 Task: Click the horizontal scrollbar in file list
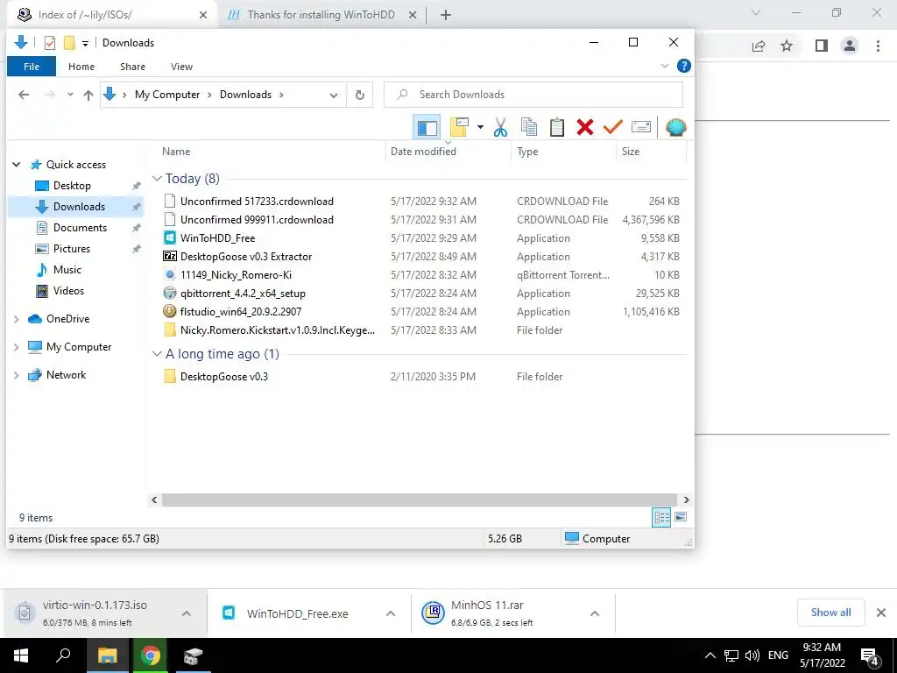420,499
